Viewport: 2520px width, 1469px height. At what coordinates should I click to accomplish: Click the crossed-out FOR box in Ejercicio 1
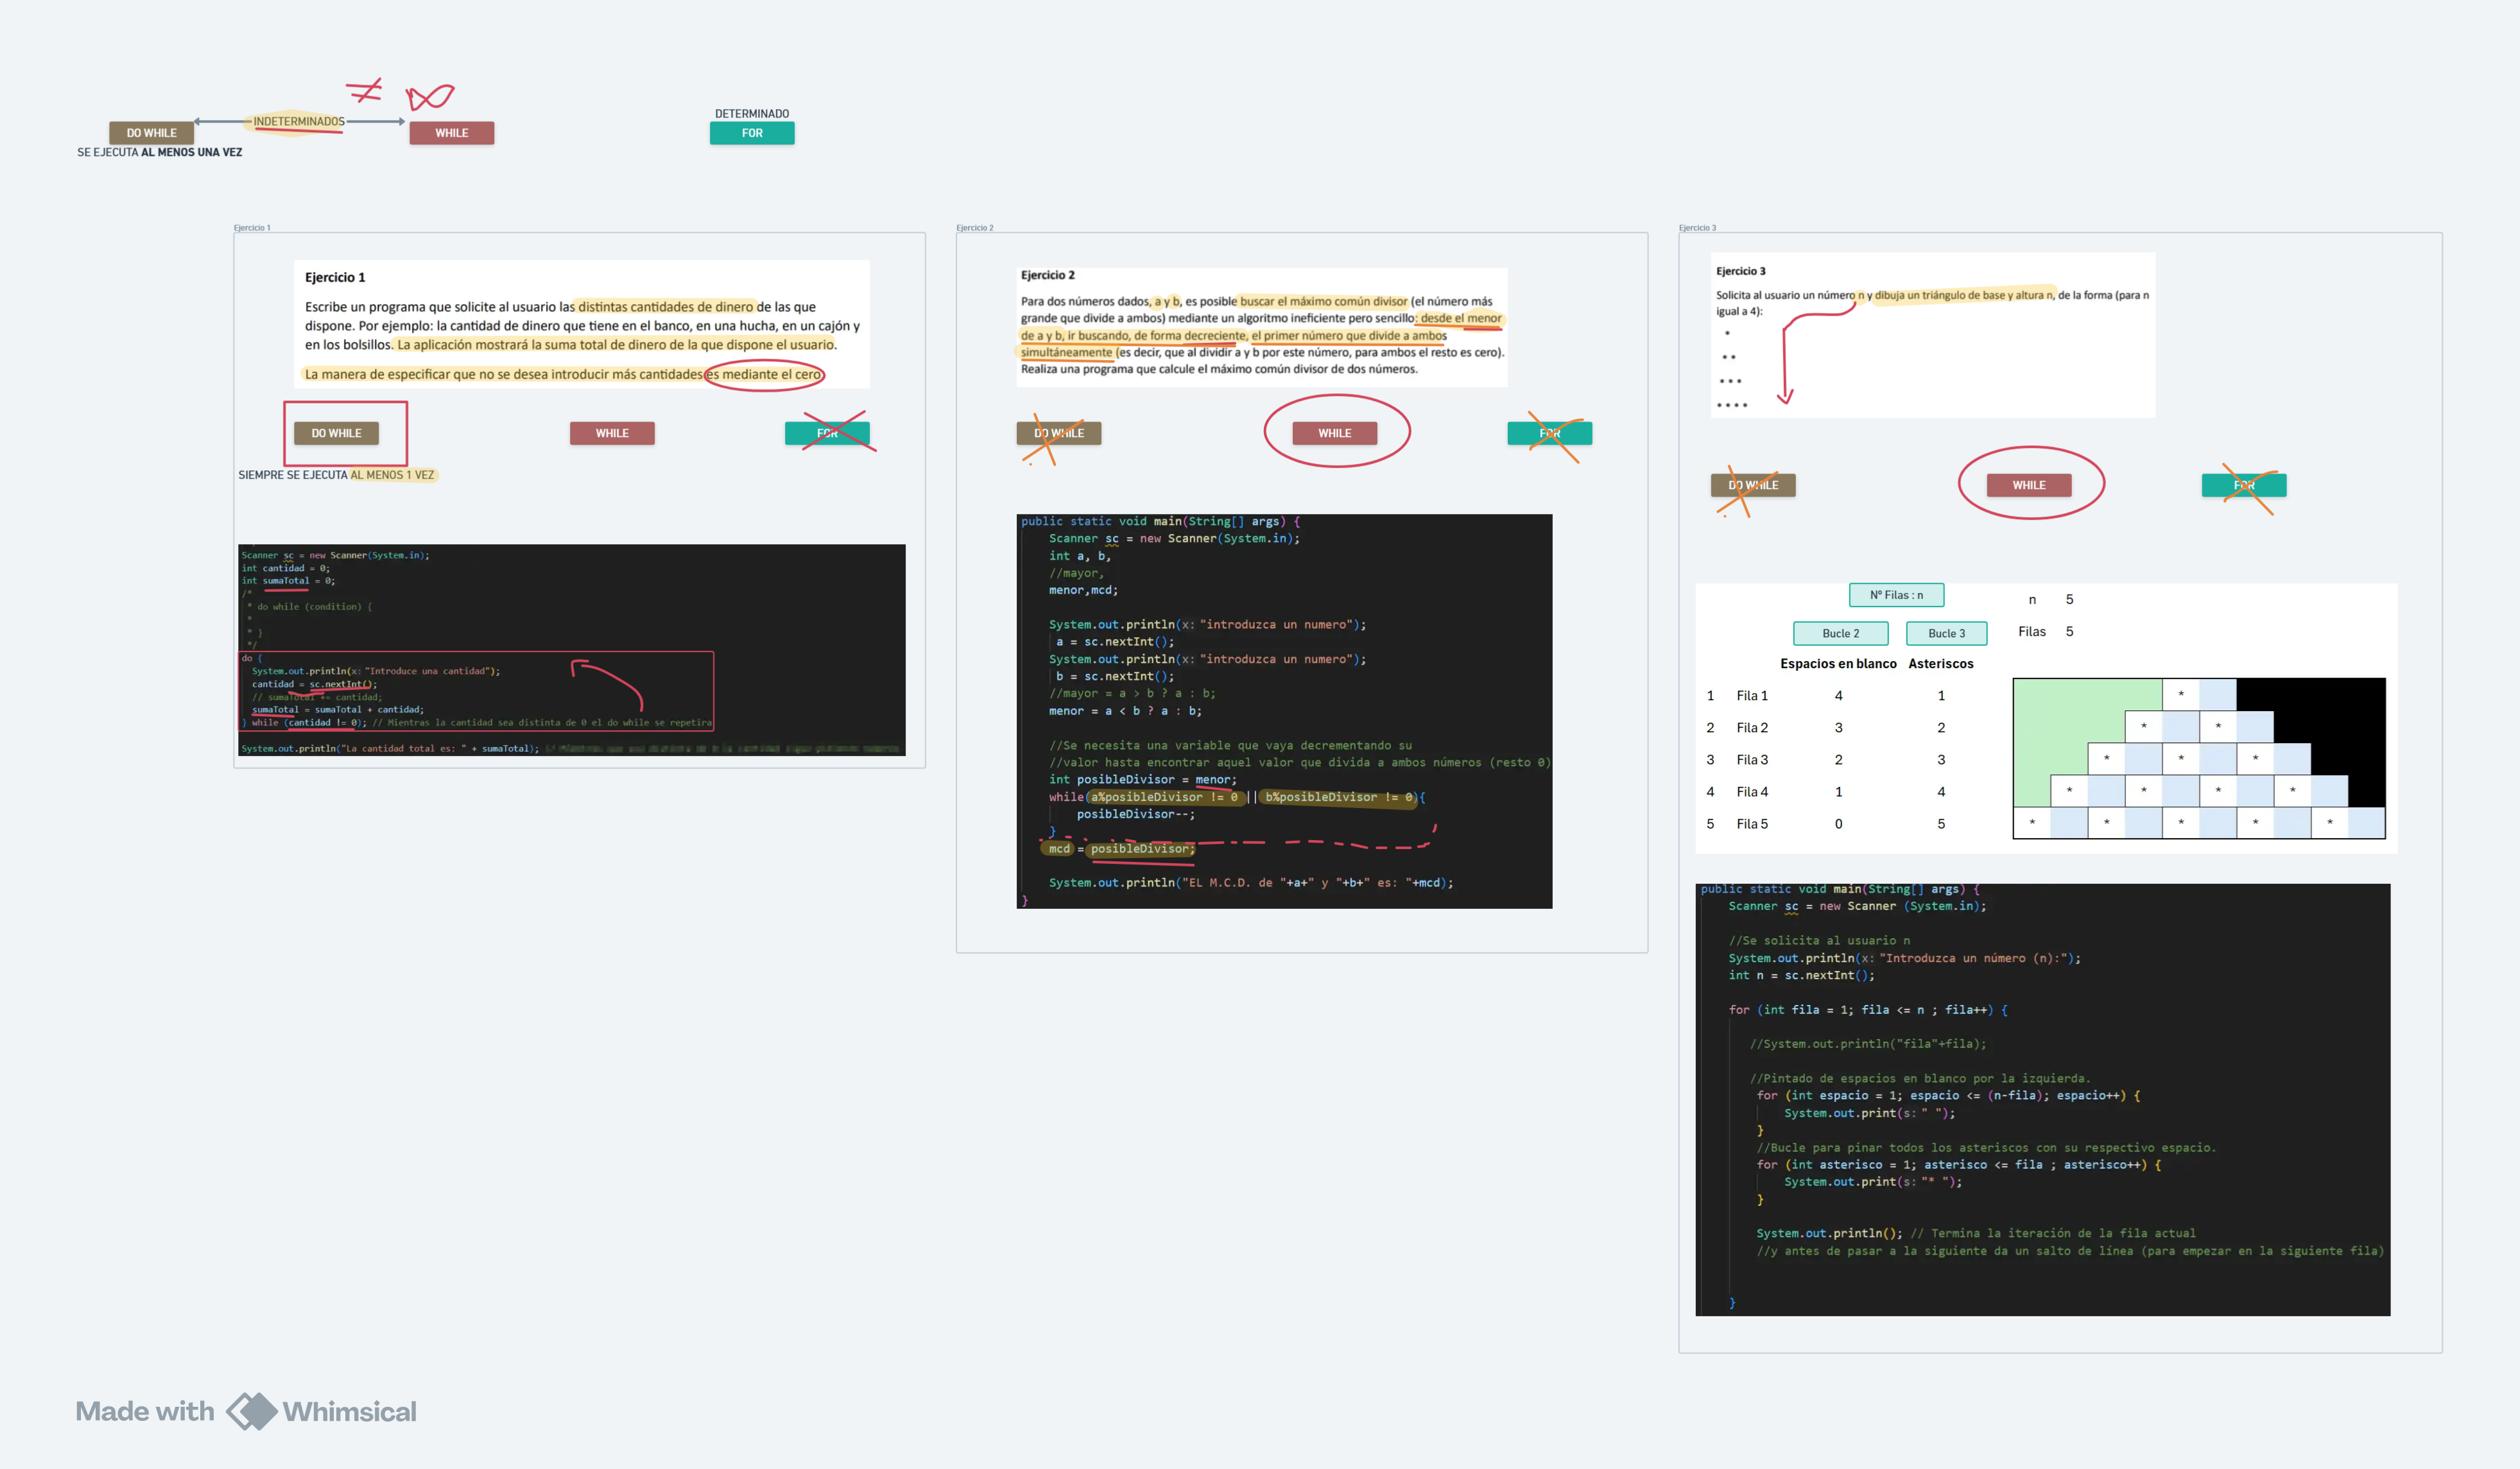(827, 433)
